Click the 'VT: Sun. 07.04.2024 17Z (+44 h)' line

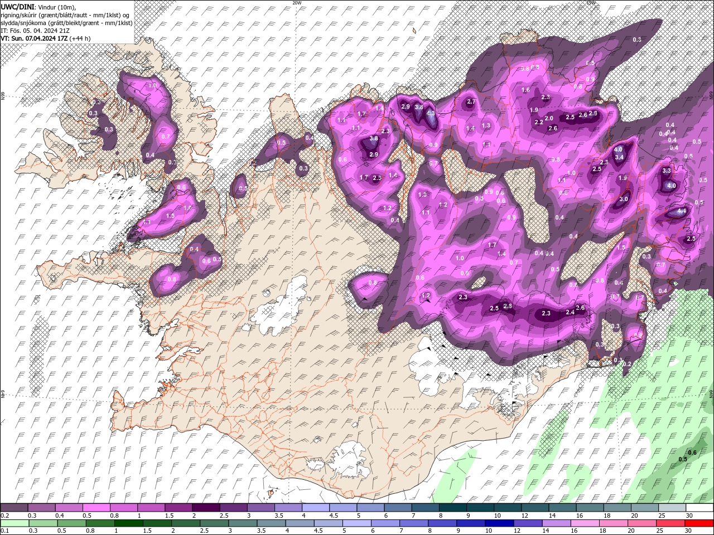(x=46, y=38)
